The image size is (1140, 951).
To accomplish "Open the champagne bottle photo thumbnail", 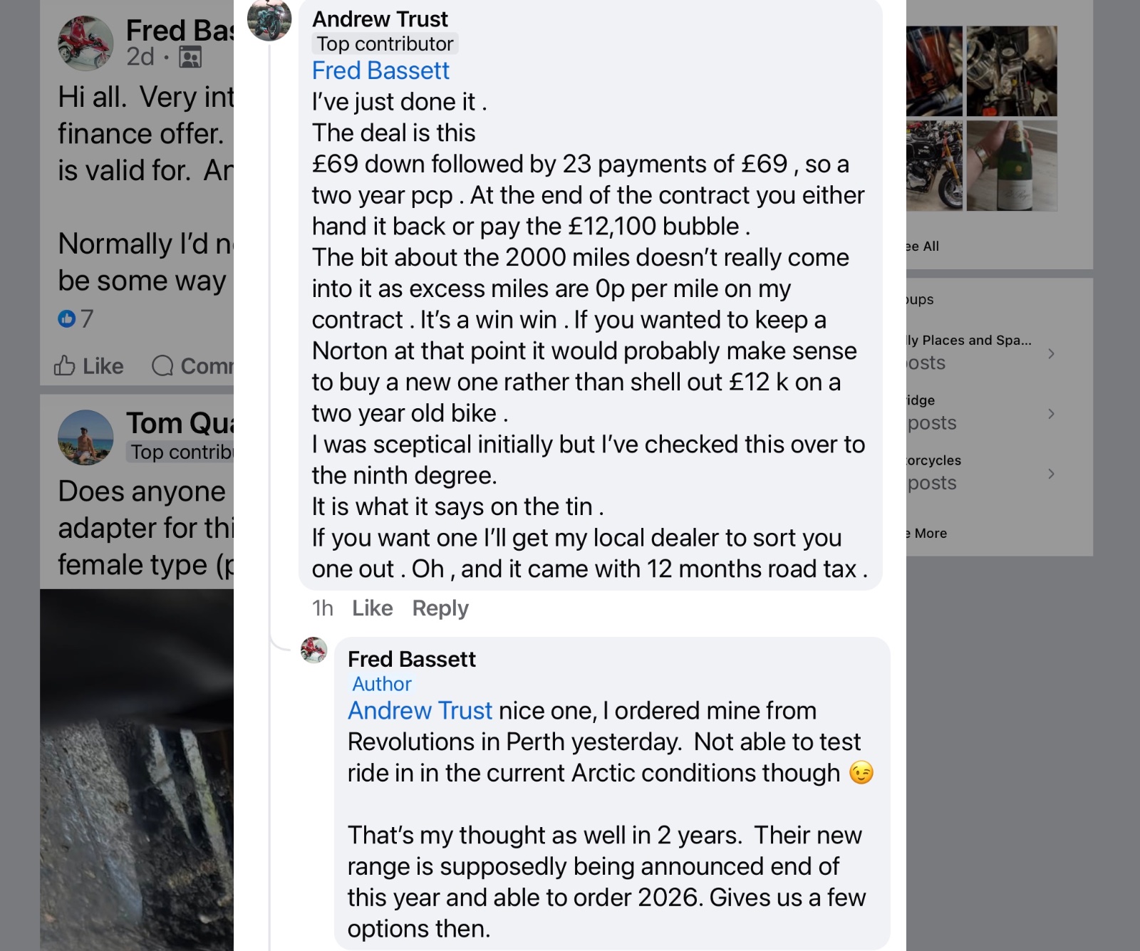I will (1012, 165).
